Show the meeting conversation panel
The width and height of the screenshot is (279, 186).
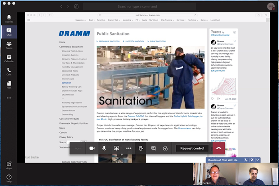point(153,148)
